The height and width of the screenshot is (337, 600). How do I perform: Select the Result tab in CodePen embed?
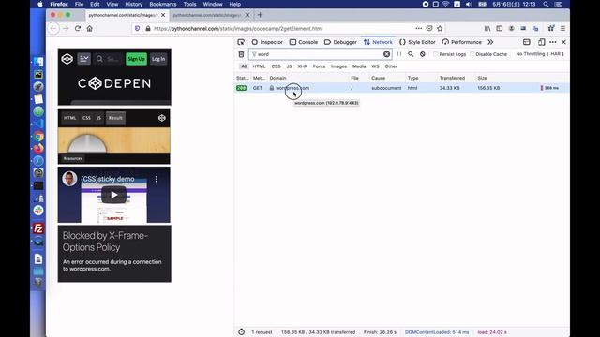pos(115,118)
